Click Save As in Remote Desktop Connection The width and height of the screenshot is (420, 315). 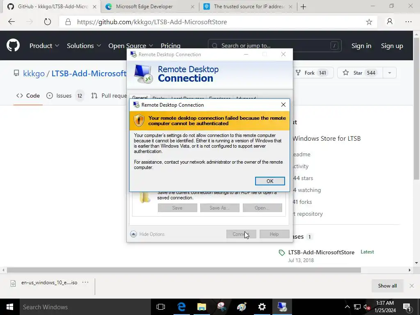click(220, 208)
